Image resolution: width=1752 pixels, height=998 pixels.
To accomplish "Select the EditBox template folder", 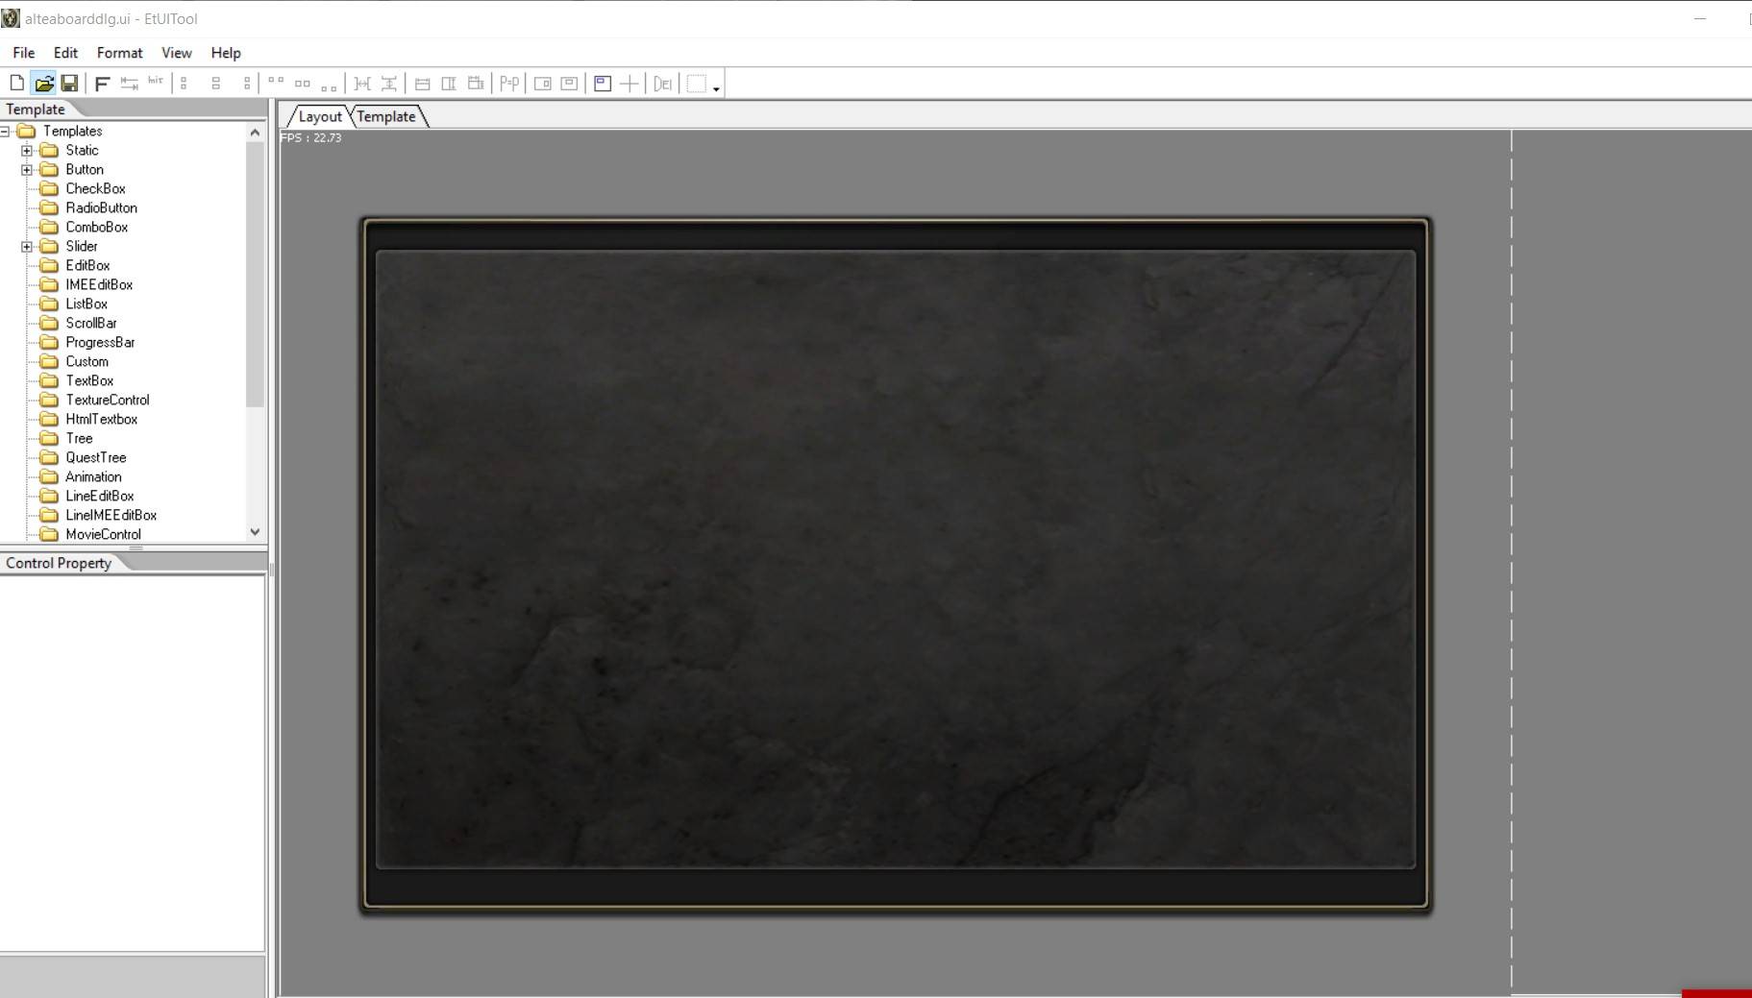I will (x=87, y=265).
